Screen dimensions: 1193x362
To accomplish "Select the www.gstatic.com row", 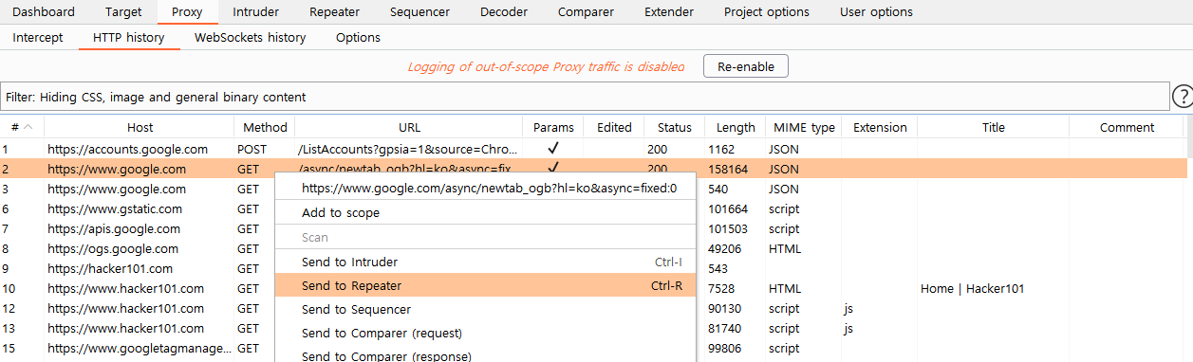I will coord(592,208).
